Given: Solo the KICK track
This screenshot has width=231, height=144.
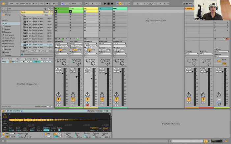Looking at the screenshot, I should click(58, 103).
